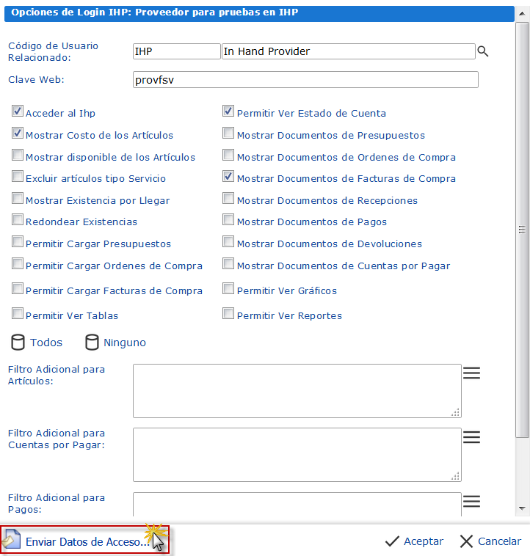Click the Cancelar X icon
Viewport: 530px width, 556px height.
pyautogui.click(x=466, y=541)
